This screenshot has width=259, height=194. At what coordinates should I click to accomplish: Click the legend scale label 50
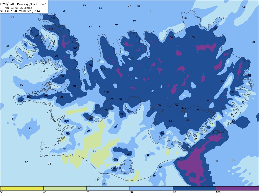pyautogui.click(x=2, y=192)
